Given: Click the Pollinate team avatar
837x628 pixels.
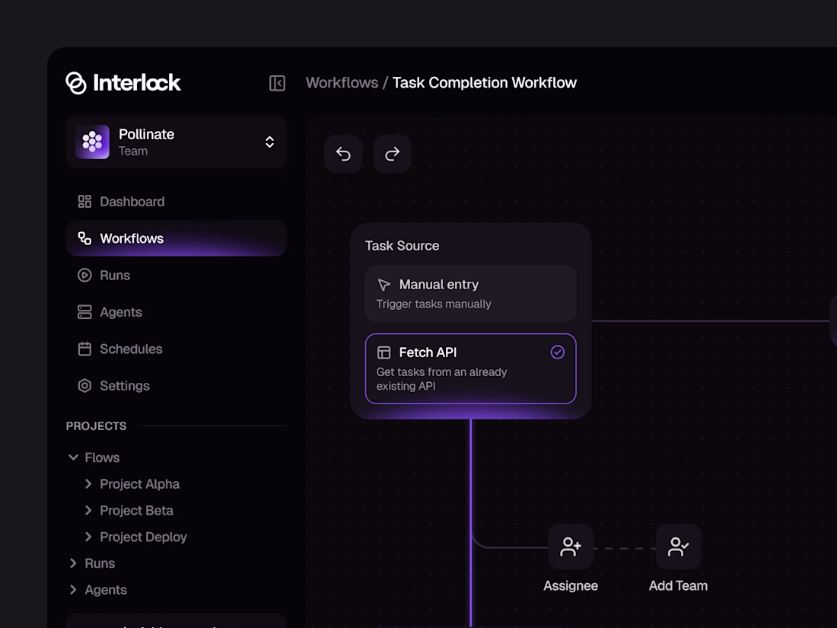Looking at the screenshot, I should (x=92, y=142).
